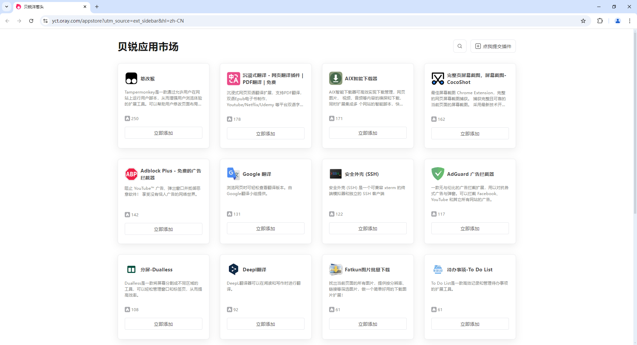Screen dimensions: 637x345
Task: Open the Chrome profile avatar
Action: pos(618,21)
